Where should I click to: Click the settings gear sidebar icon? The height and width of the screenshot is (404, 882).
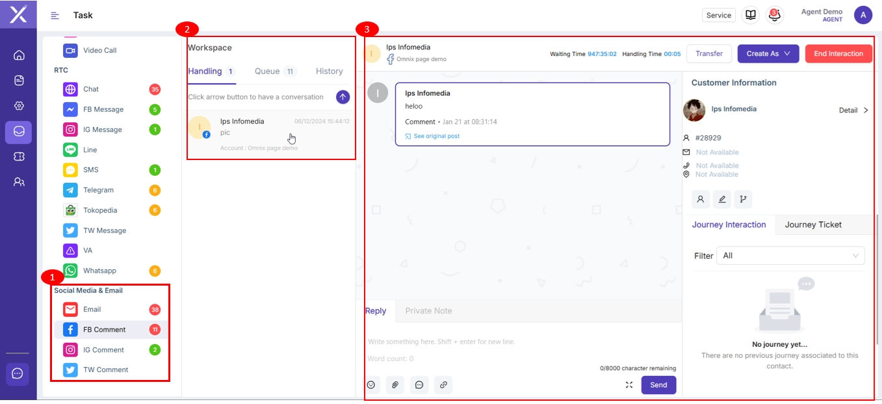[x=19, y=105]
